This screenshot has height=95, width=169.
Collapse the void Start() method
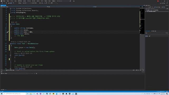(10, 55)
